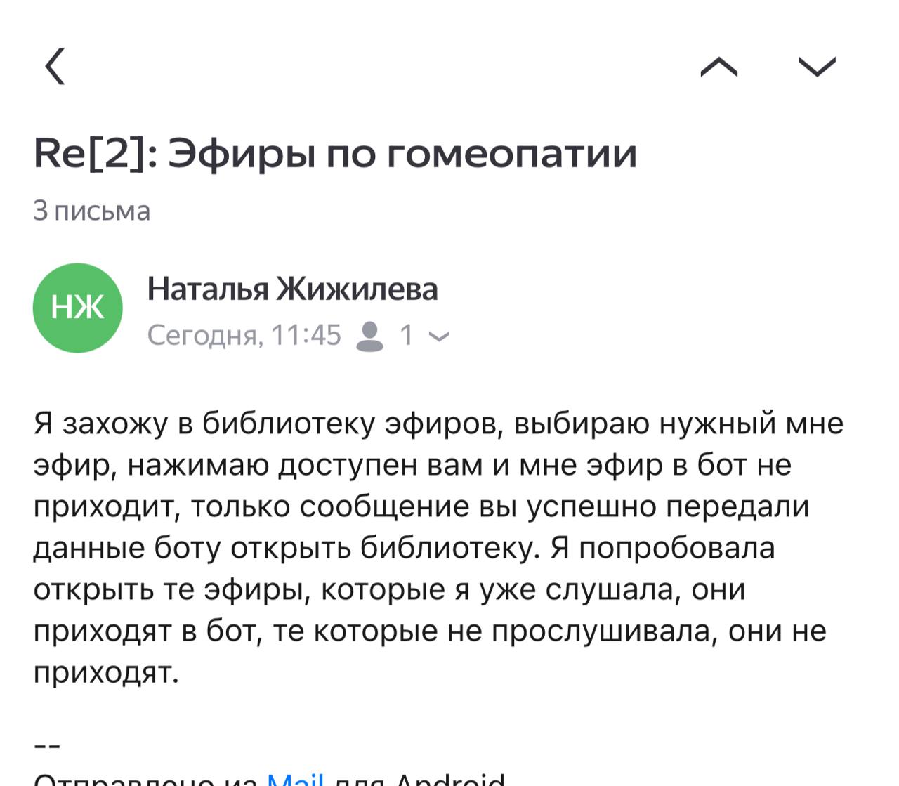Open the blue Mail link in signature

[x=296, y=778]
